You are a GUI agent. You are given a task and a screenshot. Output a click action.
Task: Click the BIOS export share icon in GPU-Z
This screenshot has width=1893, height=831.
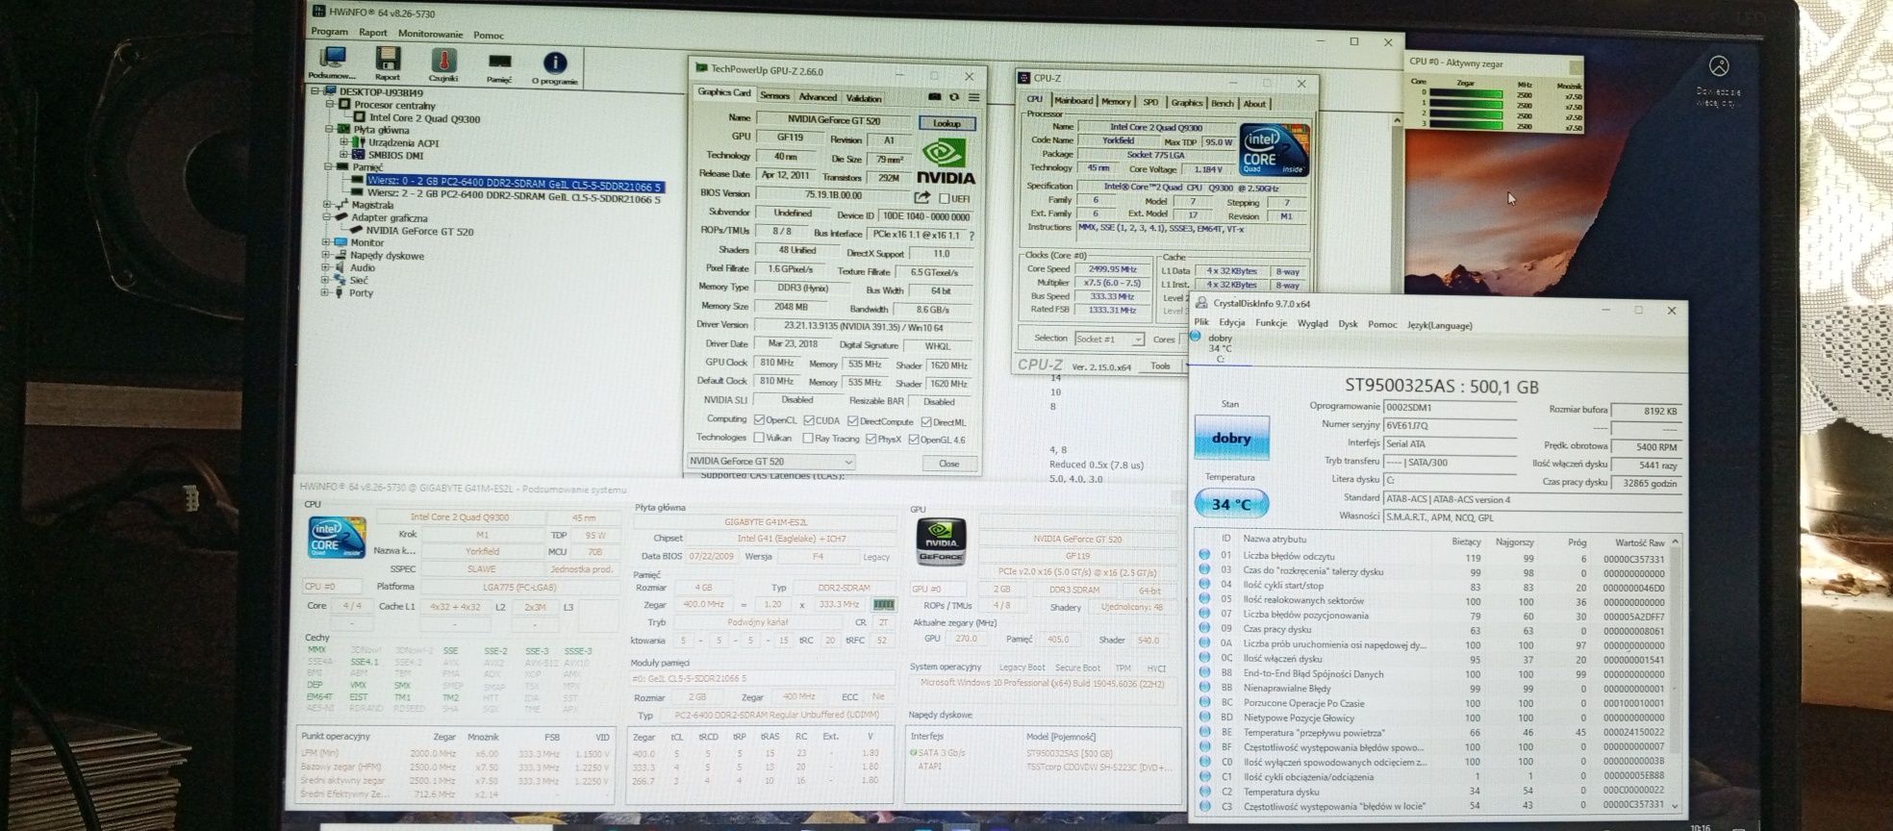click(x=921, y=197)
